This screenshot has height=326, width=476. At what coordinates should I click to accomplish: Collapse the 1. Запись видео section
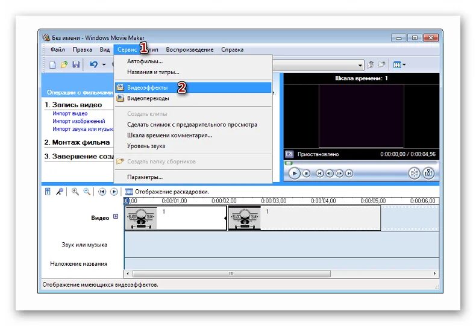click(x=73, y=105)
